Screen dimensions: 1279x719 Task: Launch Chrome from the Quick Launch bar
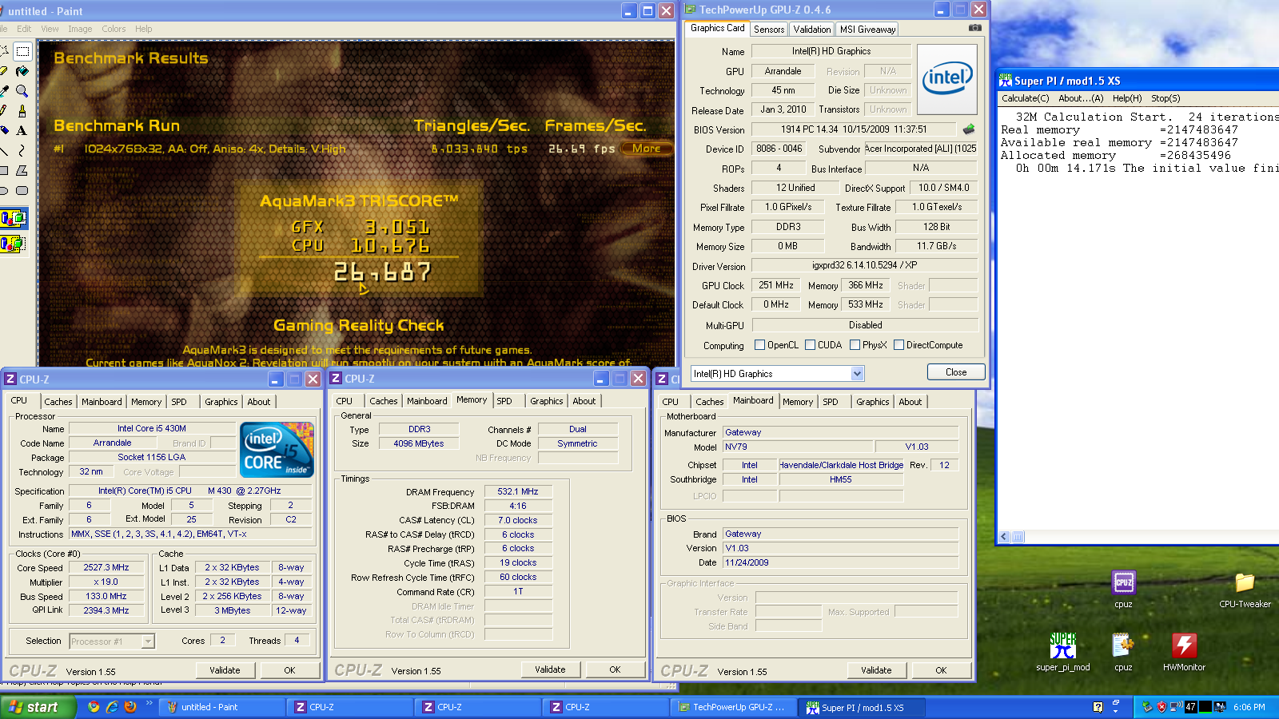point(94,707)
